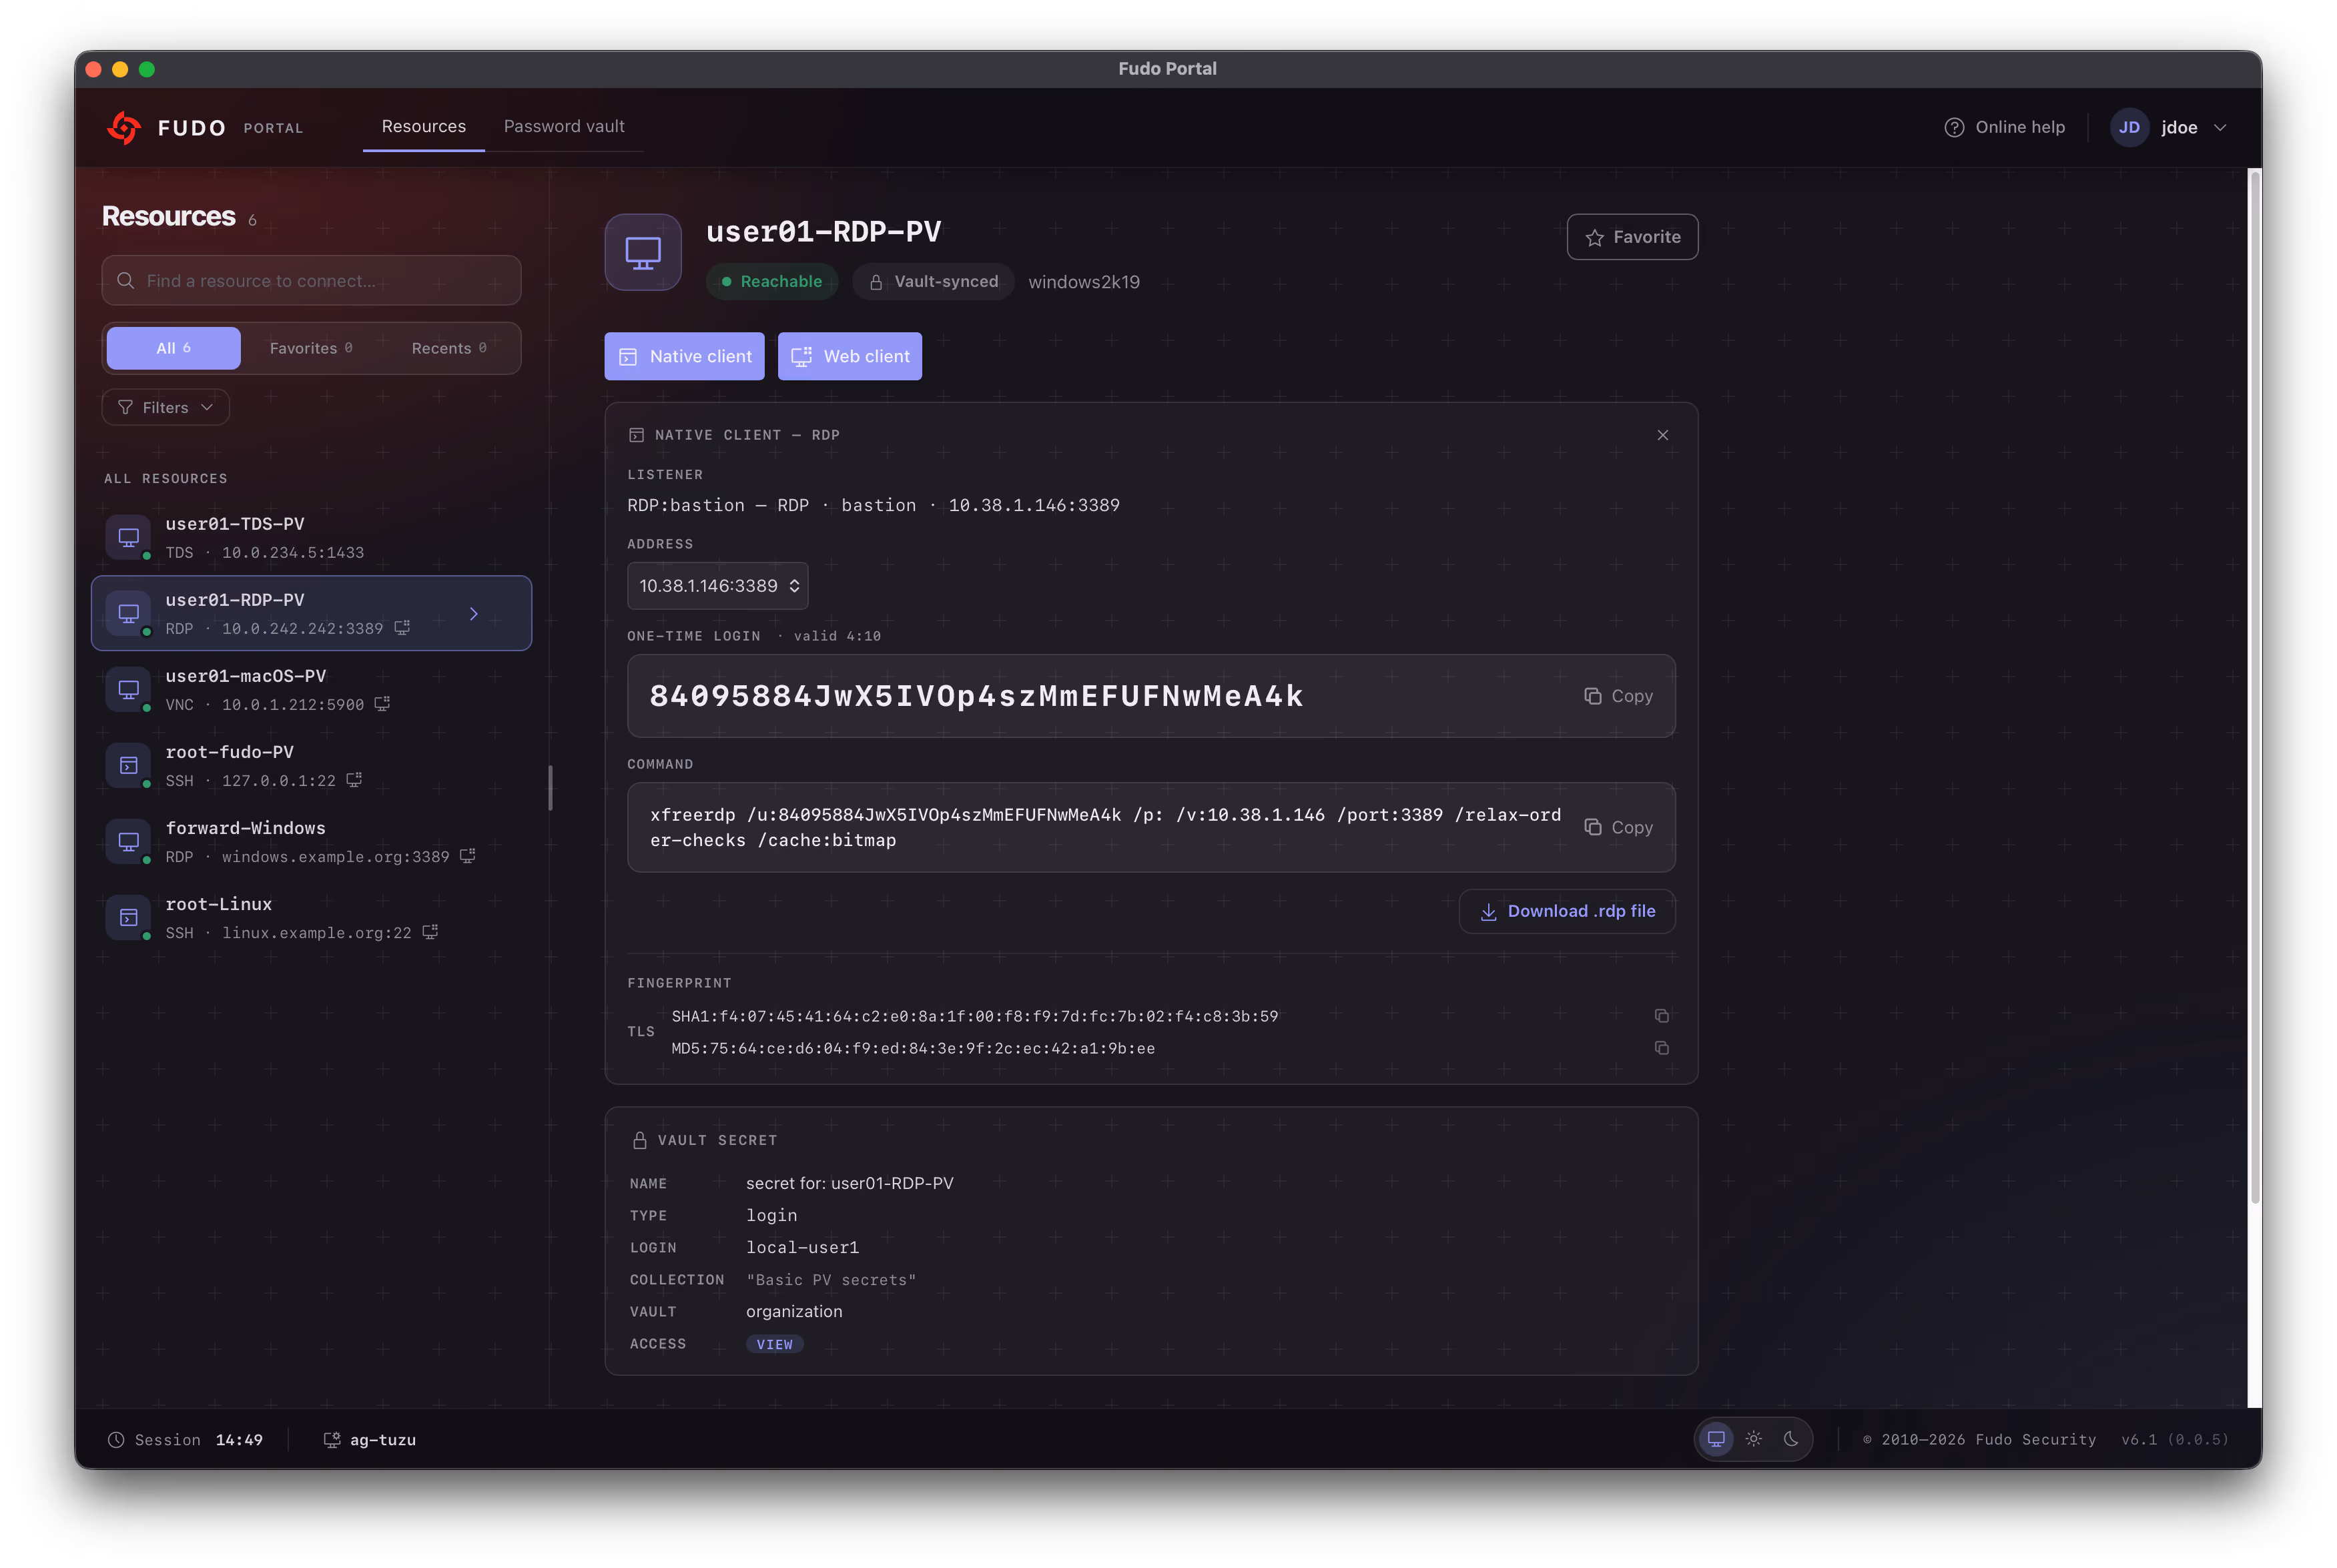Click the login name local-user1
2337x1568 pixels.
point(802,1247)
